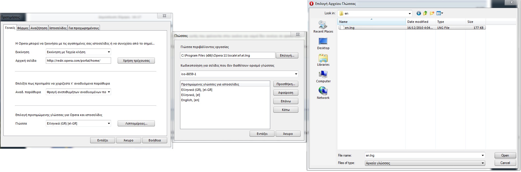This screenshot has width=521, height=172.
Task: Switch to the Ιστοσελίδες tab
Action: click(58, 28)
